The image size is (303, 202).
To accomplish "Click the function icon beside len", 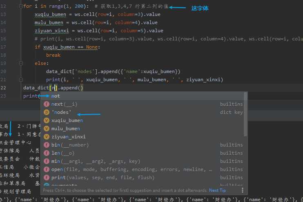I will [47, 153].
